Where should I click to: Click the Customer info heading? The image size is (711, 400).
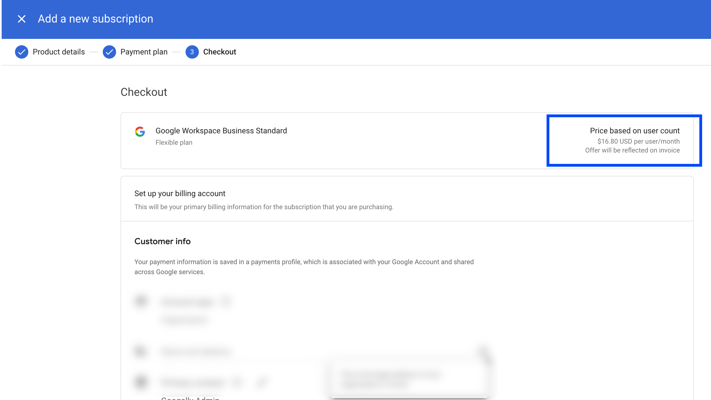[162, 241]
